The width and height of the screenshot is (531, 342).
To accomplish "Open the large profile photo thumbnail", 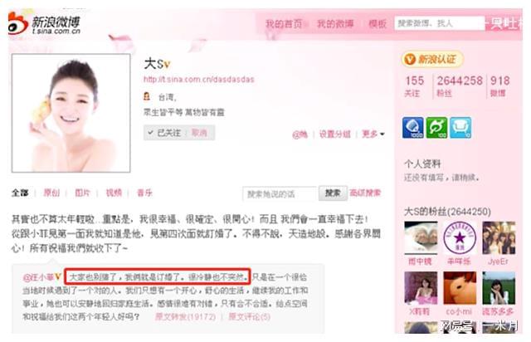I will click(71, 113).
